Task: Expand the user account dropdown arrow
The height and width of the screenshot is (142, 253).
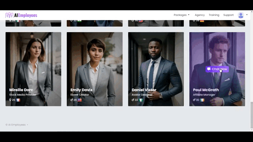Action: click(247, 15)
